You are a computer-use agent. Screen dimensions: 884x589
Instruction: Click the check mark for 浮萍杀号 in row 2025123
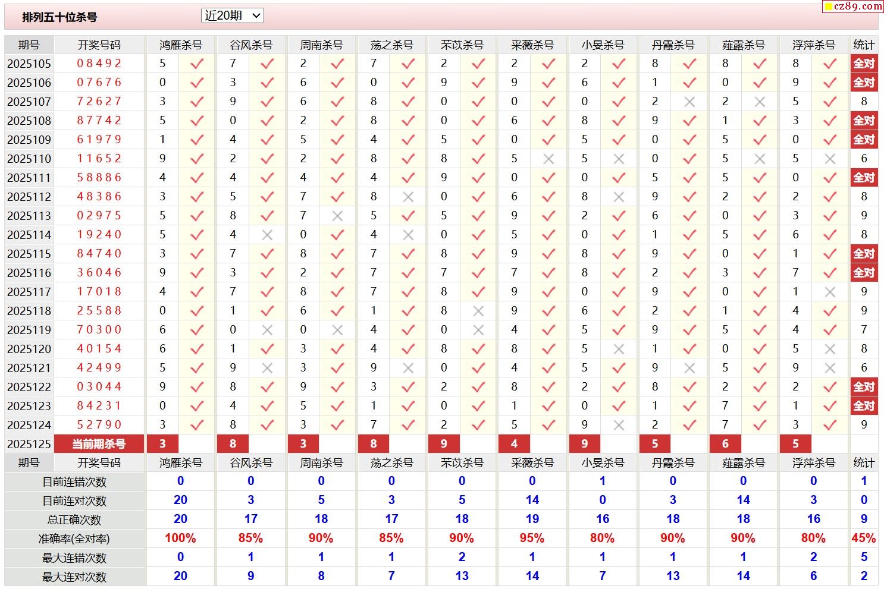[x=830, y=406]
